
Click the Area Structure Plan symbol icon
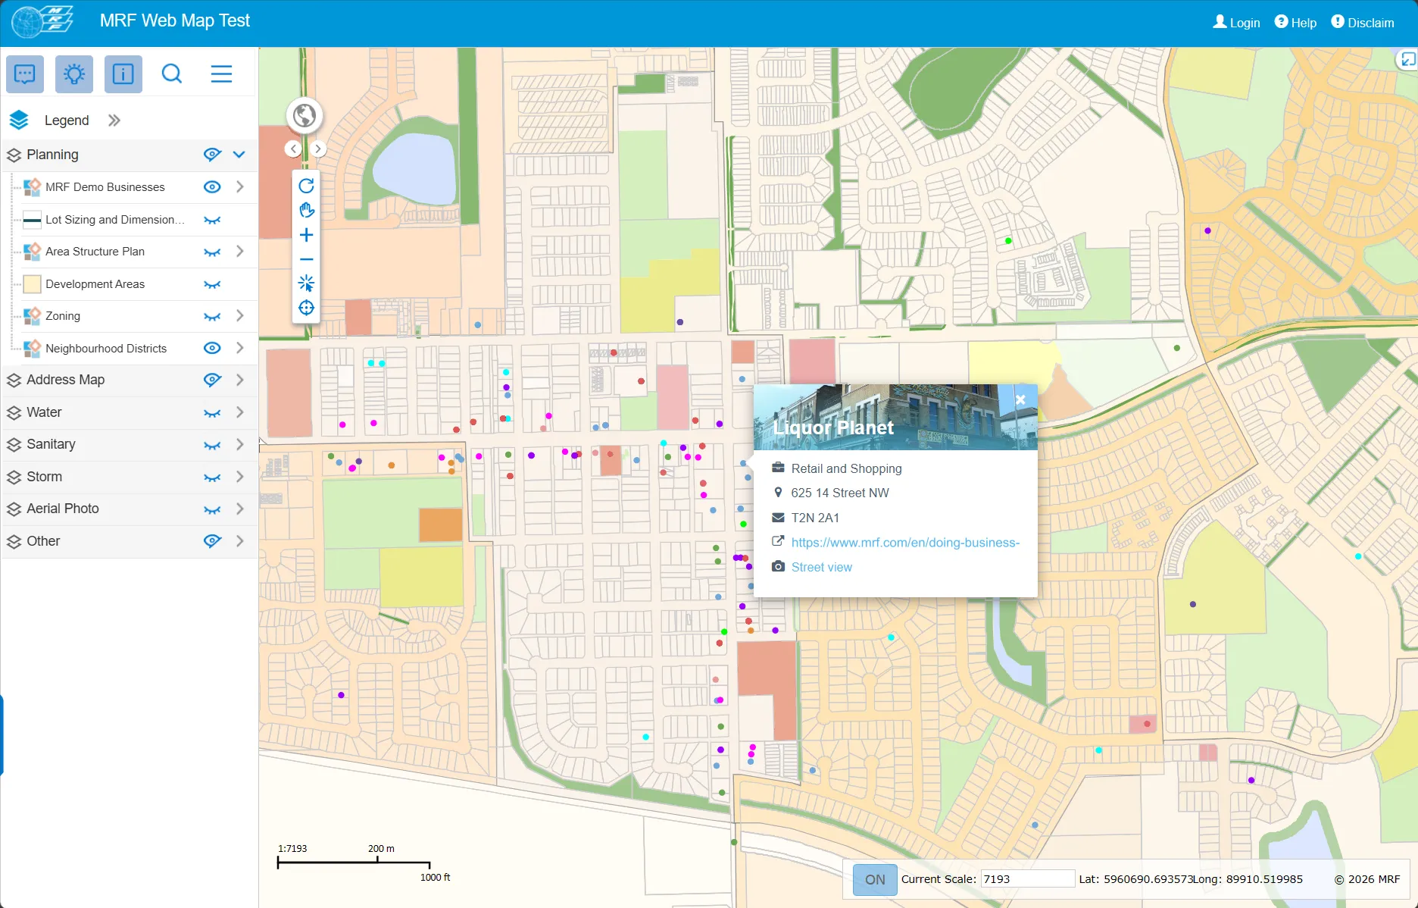(32, 252)
